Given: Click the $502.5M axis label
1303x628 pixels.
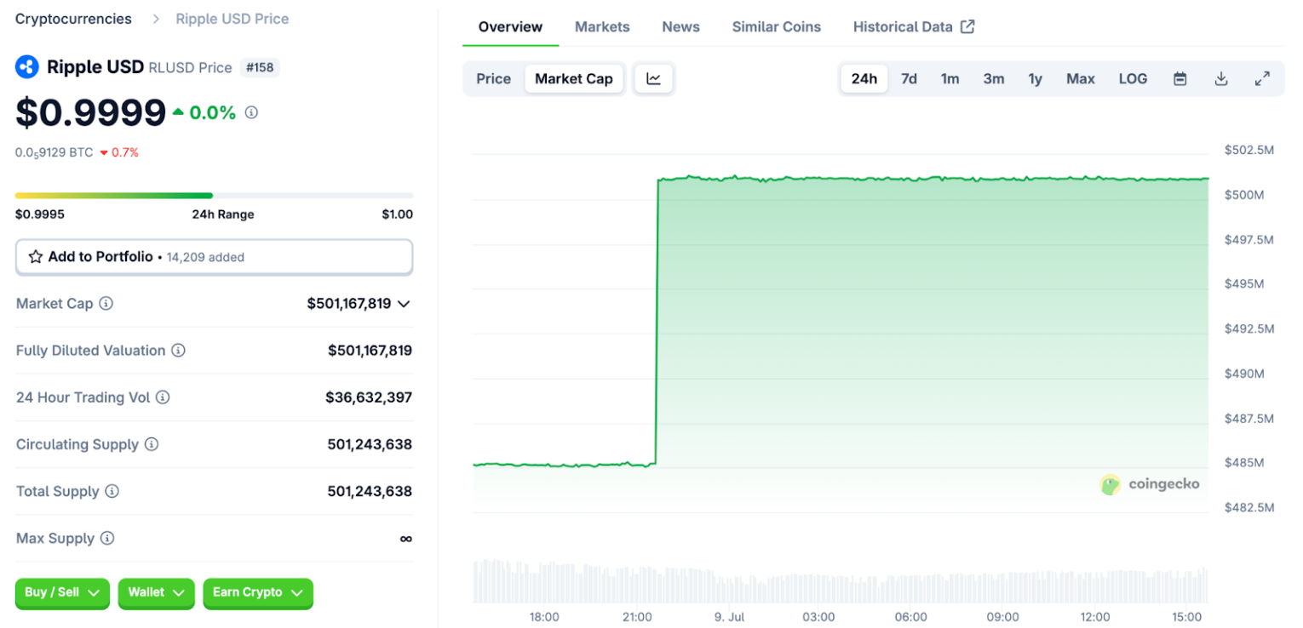Looking at the screenshot, I should coord(1249,150).
